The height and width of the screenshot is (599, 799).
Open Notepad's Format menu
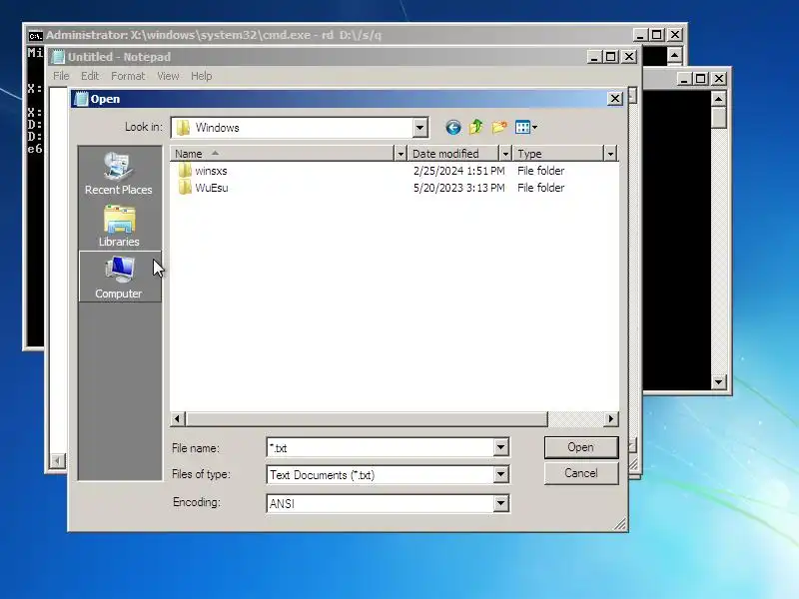128,76
